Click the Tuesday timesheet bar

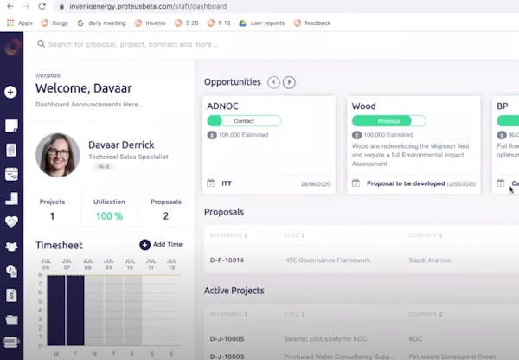coord(75,311)
